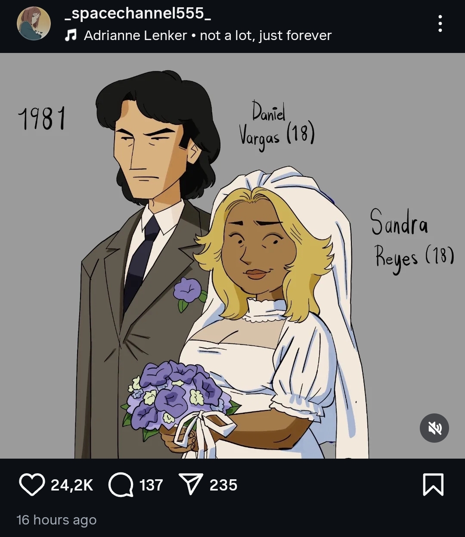Viewport: 465px width, 537px height.
Task: View the 137 comments count
Action: point(151,485)
